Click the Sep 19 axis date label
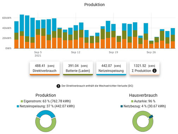The height and width of the screenshot is (134, 178). click(x=113, y=52)
